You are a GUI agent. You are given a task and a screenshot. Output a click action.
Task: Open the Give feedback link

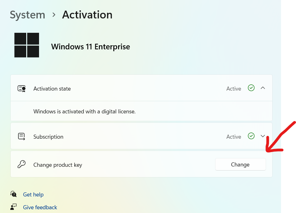tap(40, 207)
